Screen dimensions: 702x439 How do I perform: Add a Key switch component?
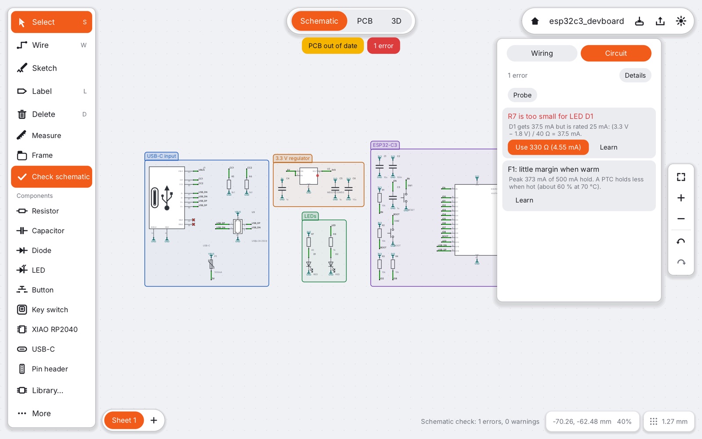pyautogui.click(x=51, y=309)
